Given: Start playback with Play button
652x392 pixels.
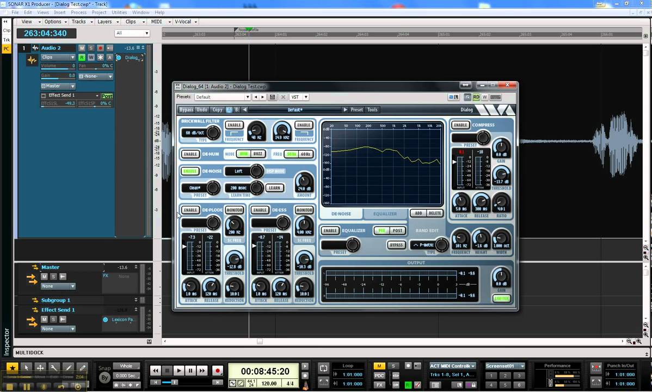Looking at the screenshot, I should coord(179,370).
